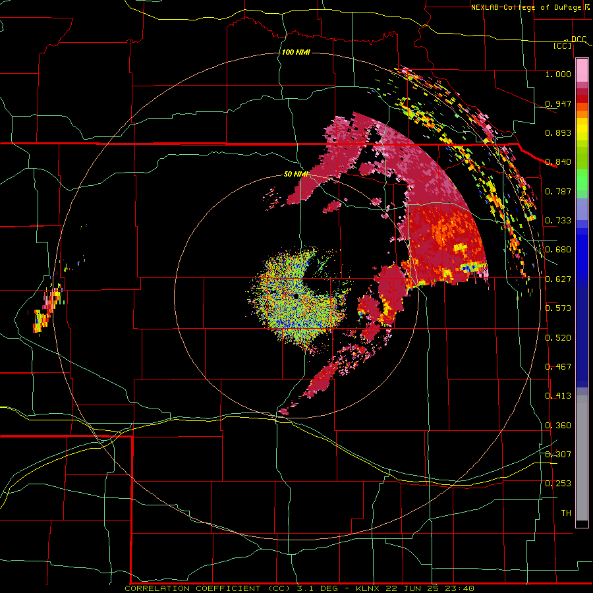The height and width of the screenshot is (593, 593).
Task: Click the 0.467 legend value
Action: pos(558,367)
